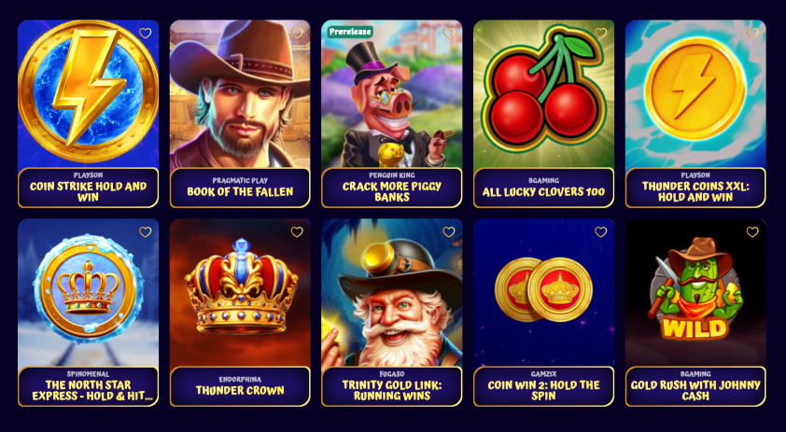Add All Lucky Clovers 100 to favorites

click(x=600, y=33)
